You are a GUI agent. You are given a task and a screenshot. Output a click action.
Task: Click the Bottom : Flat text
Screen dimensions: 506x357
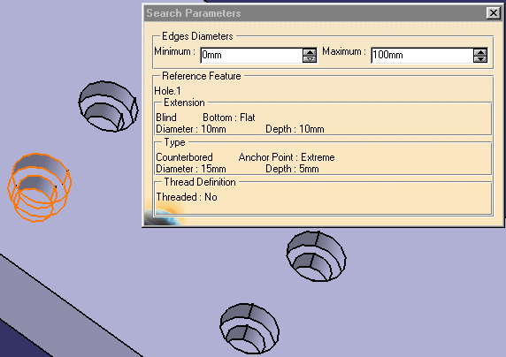(x=229, y=118)
